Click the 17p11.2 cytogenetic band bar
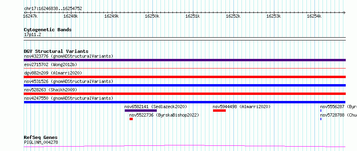 [x=185, y=39]
